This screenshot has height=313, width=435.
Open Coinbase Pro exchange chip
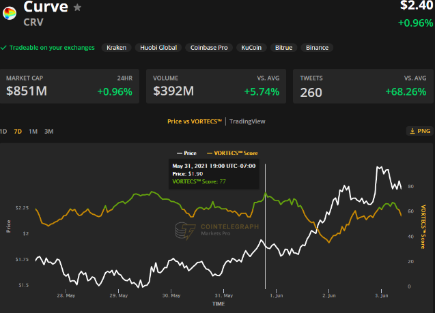pyautogui.click(x=209, y=48)
